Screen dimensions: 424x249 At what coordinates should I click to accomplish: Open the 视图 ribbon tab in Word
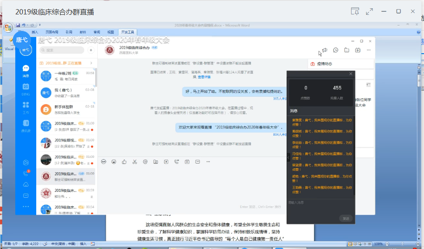(x=110, y=32)
